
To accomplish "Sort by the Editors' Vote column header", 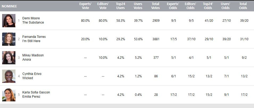I will coord(103,6).
